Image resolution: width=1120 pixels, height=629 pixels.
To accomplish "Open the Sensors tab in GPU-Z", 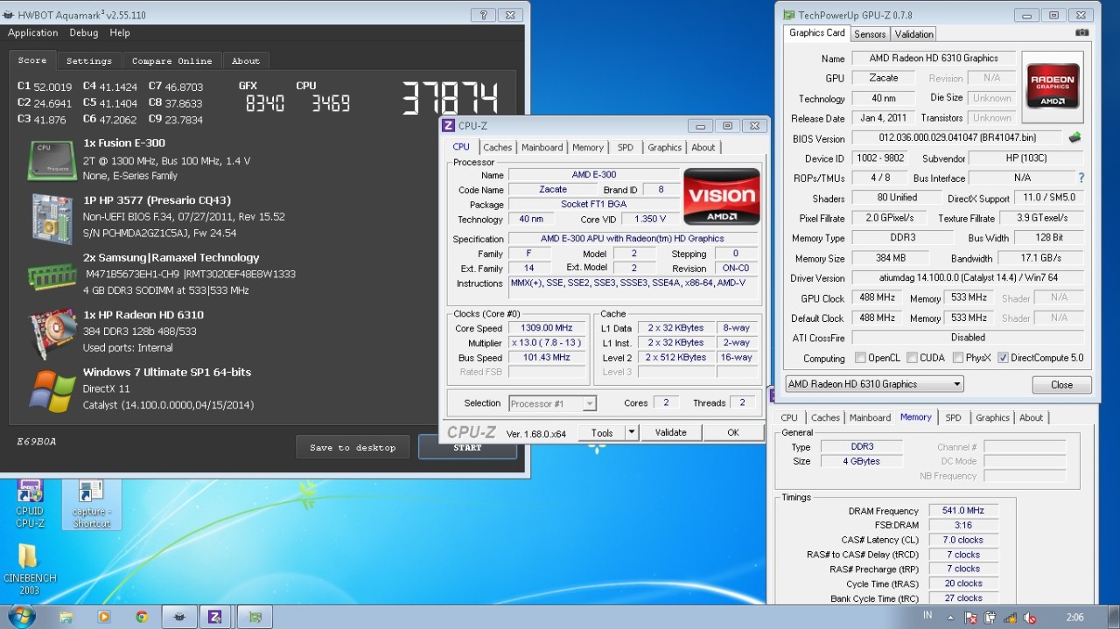I will point(870,34).
